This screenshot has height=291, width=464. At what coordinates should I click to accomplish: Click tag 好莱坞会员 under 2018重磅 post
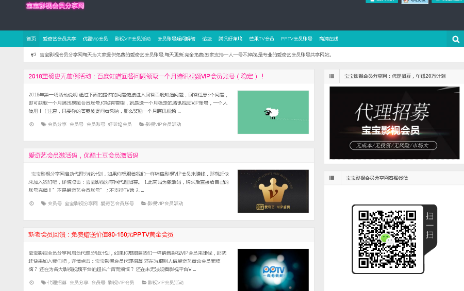pyautogui.click(x=120, y=124)
